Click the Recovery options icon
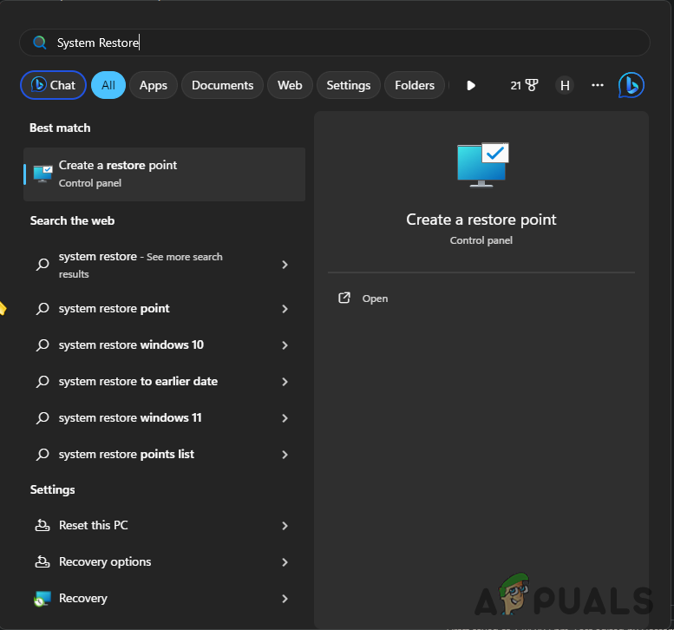This screenshot has height=630, width=674. point(43,561)
